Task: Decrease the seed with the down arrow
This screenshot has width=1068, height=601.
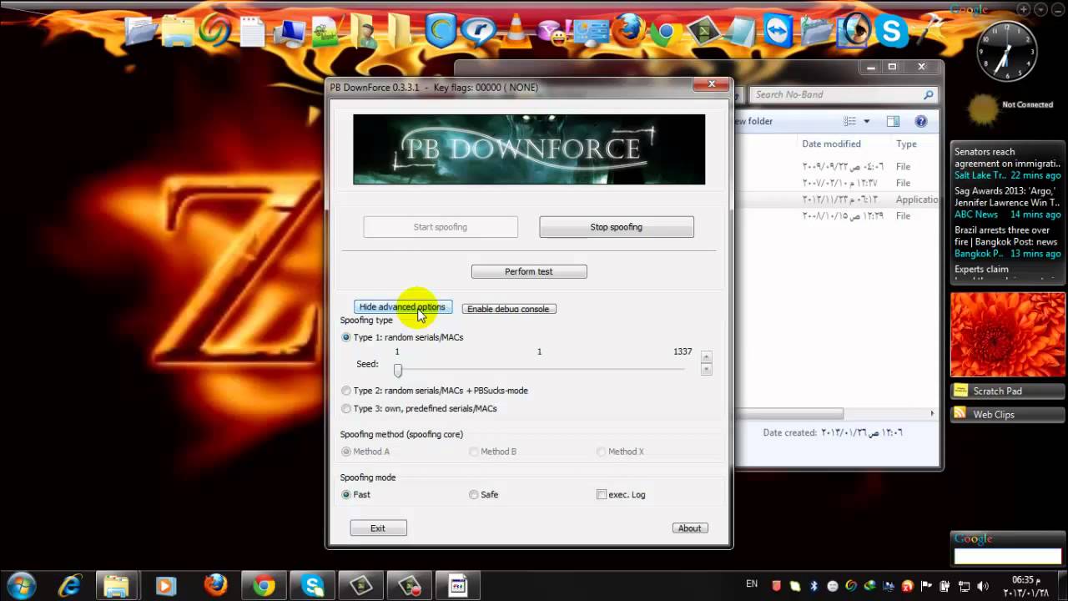Action: coord(707,369)
